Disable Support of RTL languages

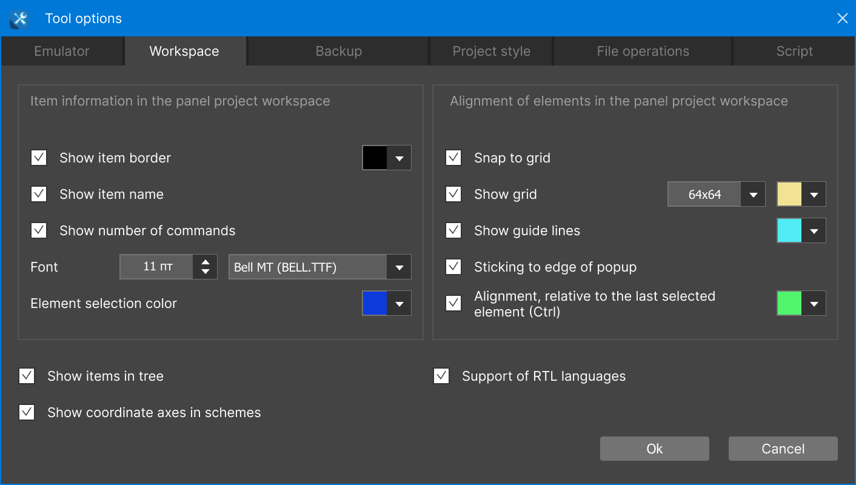(x=441, y=376)
